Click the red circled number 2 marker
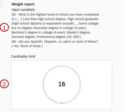The image size is (125, 112). tap(4, 84)
